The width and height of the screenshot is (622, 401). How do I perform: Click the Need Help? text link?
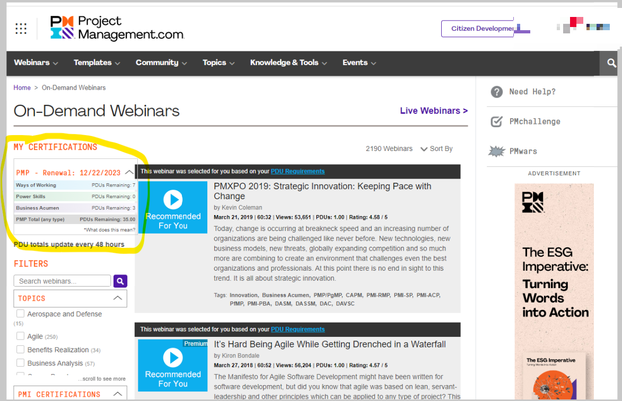click(532, 92)
